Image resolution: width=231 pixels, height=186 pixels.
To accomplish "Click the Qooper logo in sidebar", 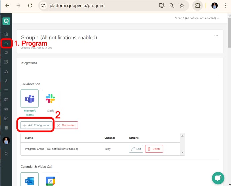I will coord(6,21).
